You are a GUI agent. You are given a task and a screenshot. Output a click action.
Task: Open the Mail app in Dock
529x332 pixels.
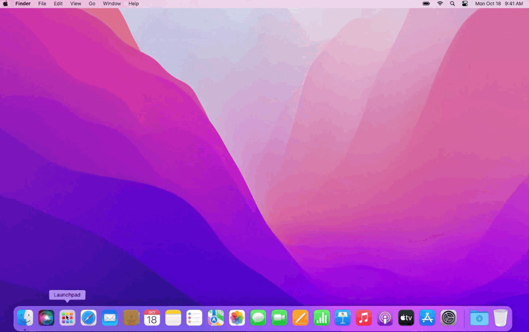(110, 318)
